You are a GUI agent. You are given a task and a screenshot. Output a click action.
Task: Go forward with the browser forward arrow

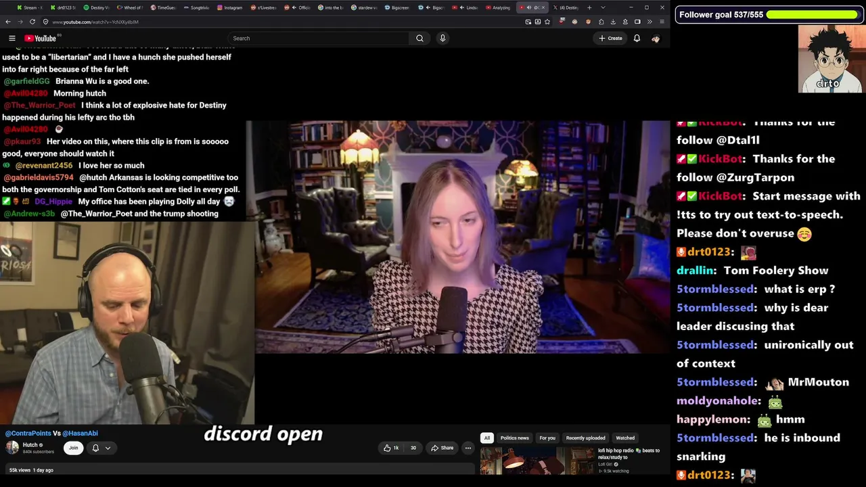[20, 22]
